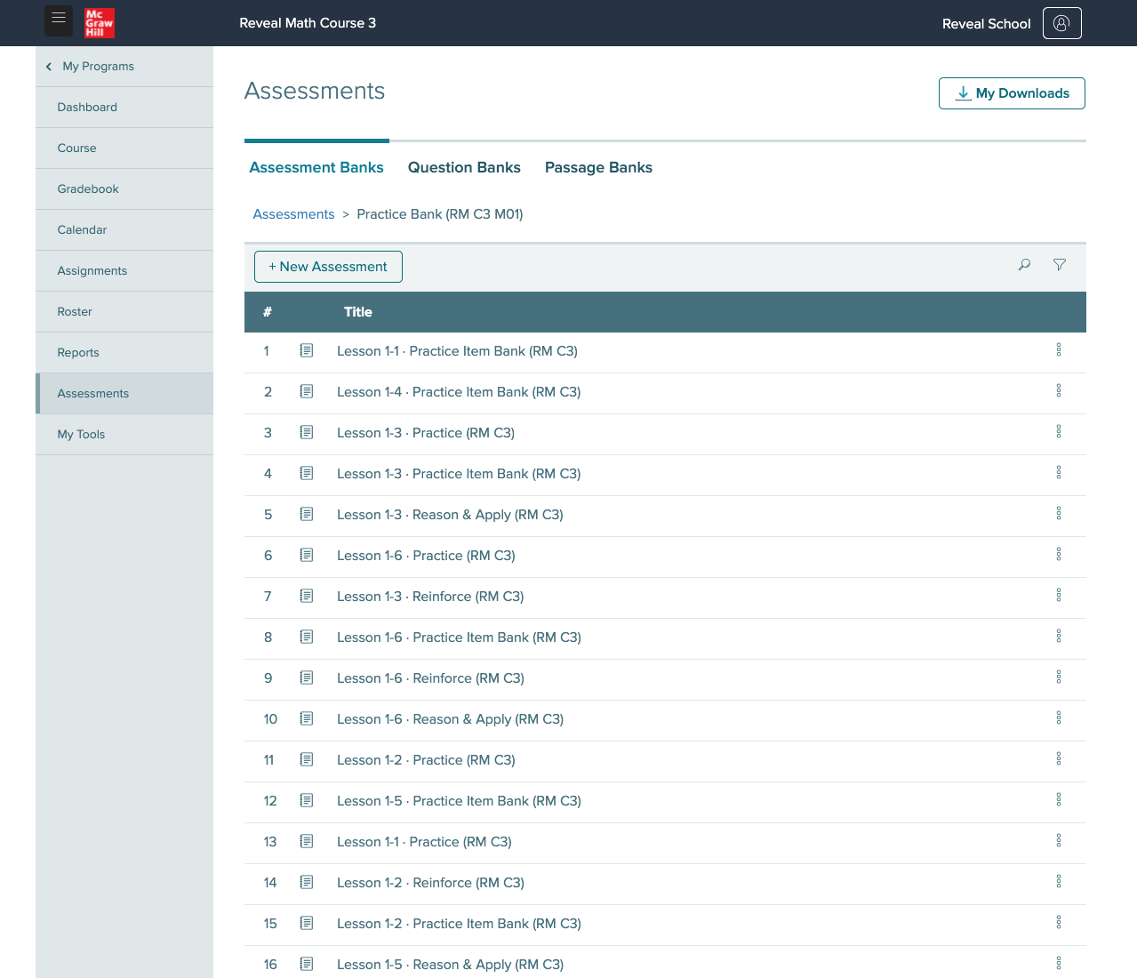Open kebab menu for Lesson 1-5 Practice Item Bank
This screenshot has width=1137, height=978.
click(x=1059, y=800)
